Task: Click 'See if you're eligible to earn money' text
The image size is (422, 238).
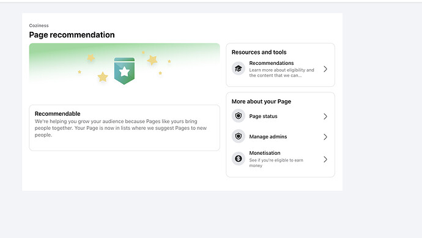Action: 276,163
